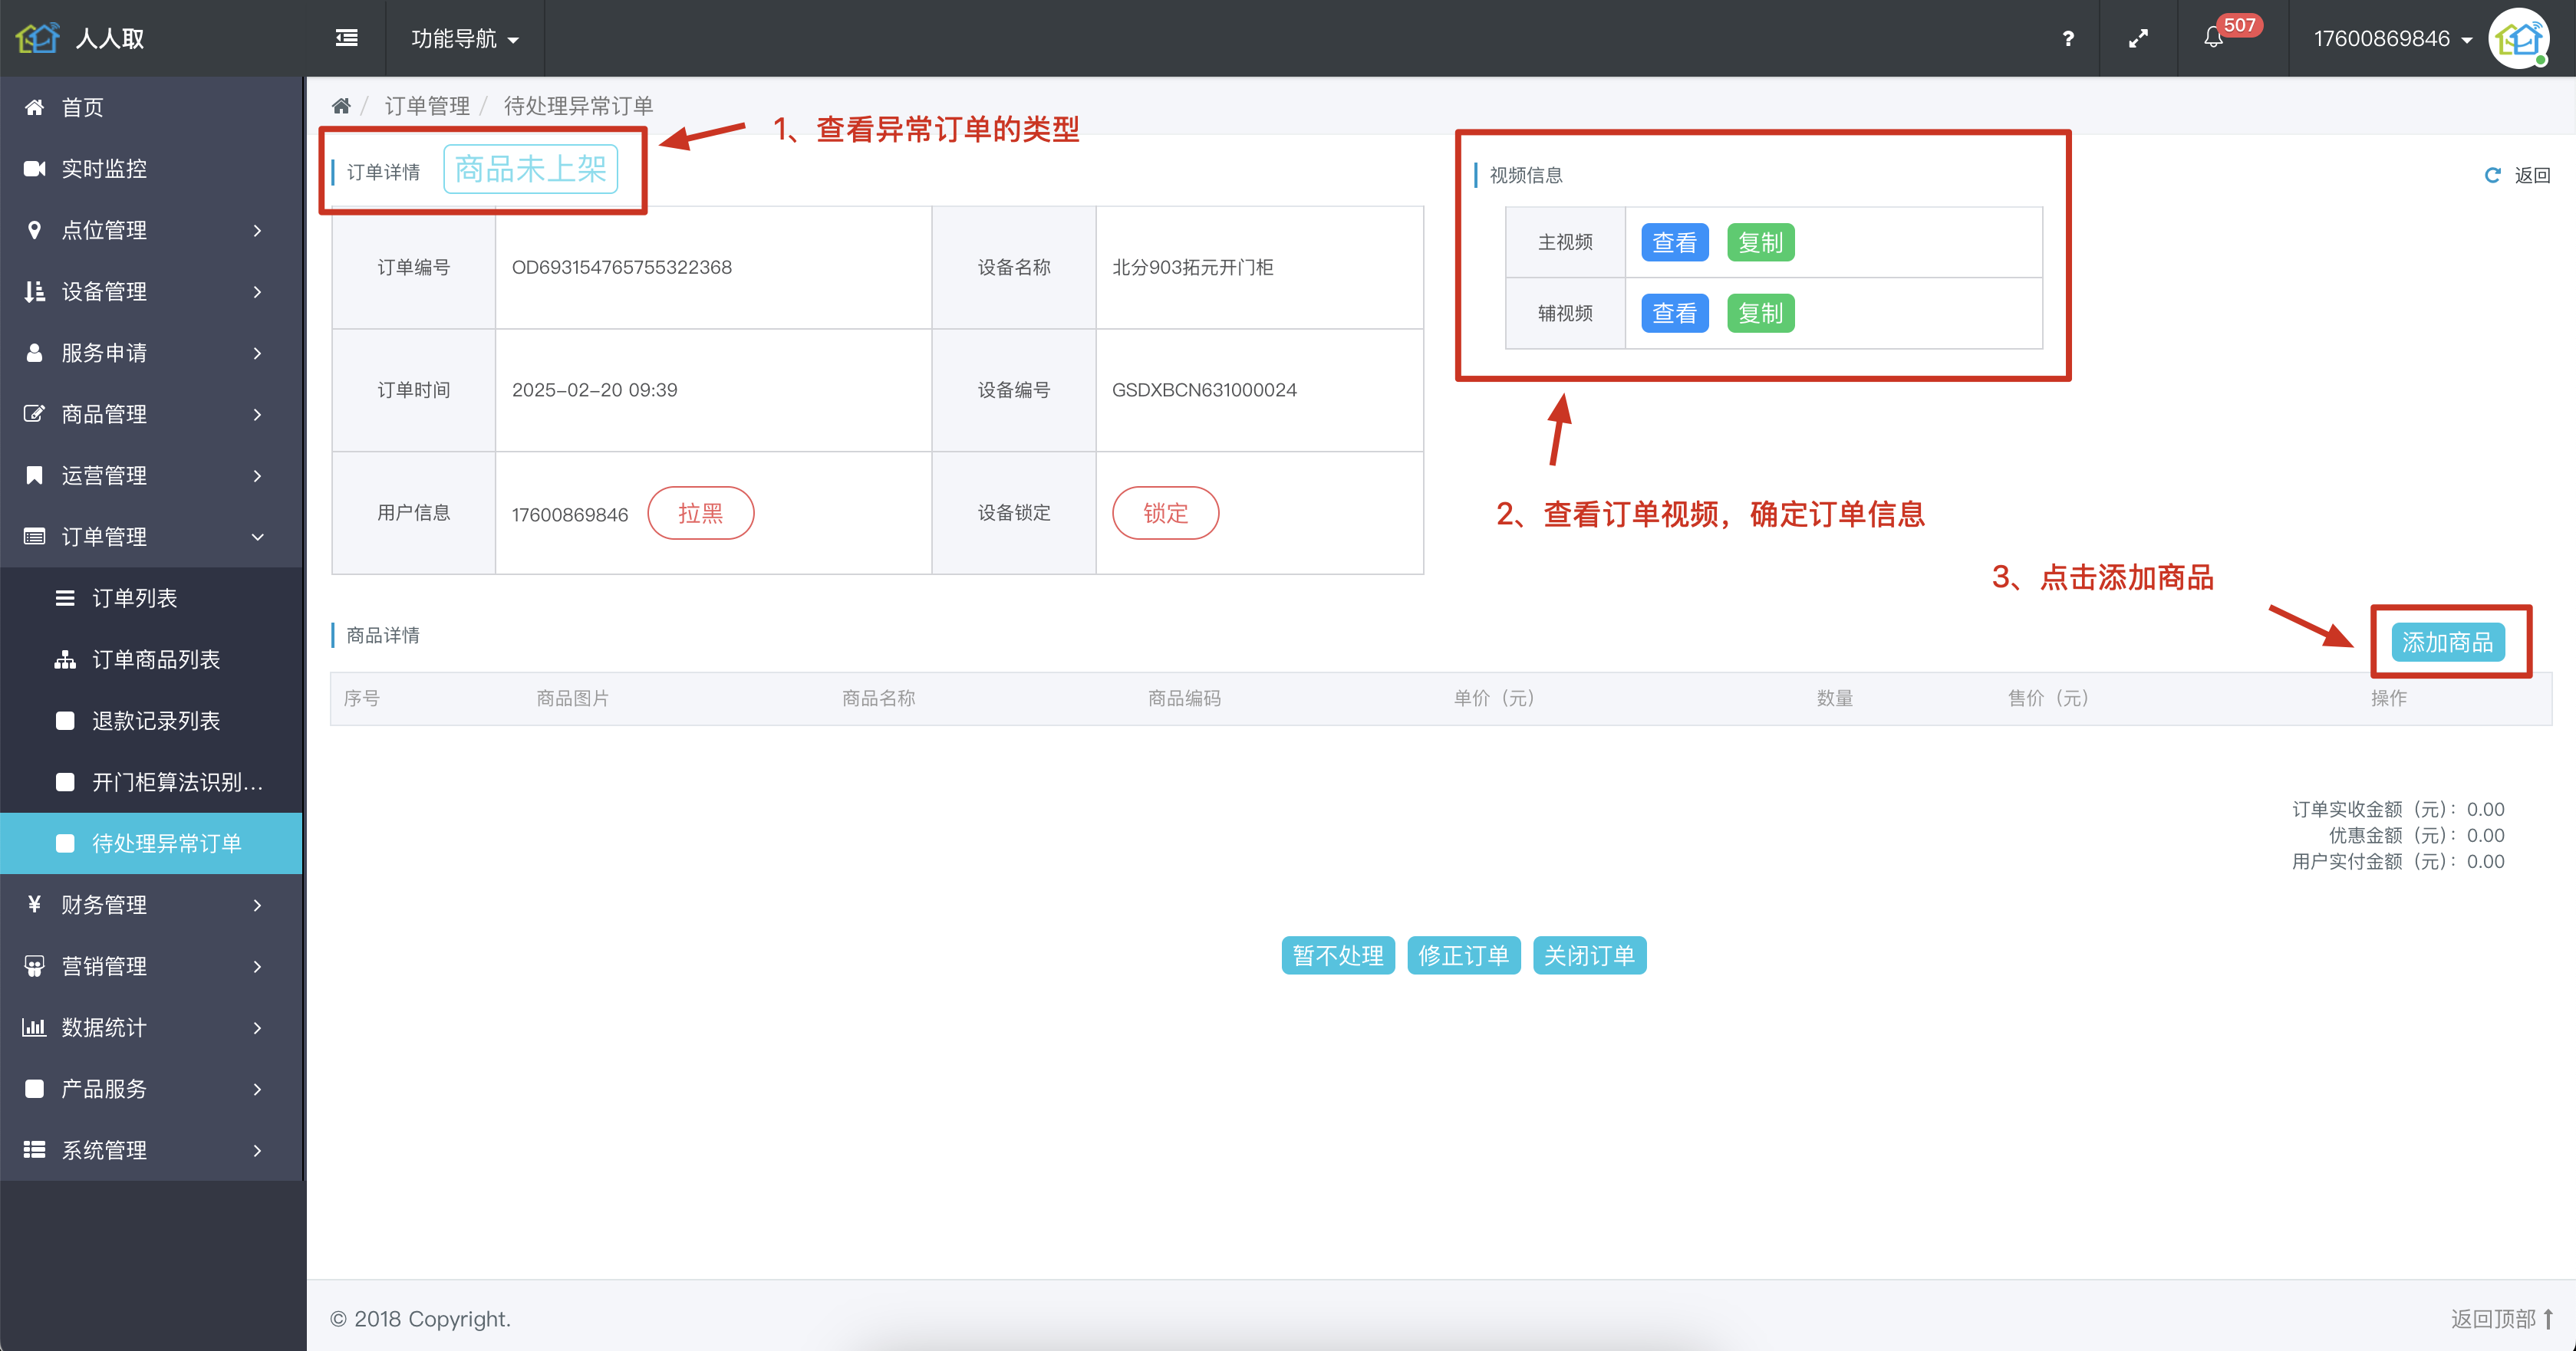Click the 返回 link
This screenshot has height=1351, width=2576.
coord(2533,175)
